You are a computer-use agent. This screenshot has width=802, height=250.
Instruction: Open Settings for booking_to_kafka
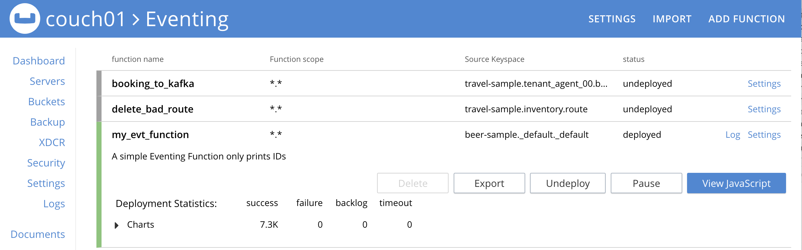point(764,84)
